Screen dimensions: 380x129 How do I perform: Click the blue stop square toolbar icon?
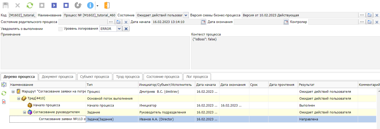pos(66,5)
